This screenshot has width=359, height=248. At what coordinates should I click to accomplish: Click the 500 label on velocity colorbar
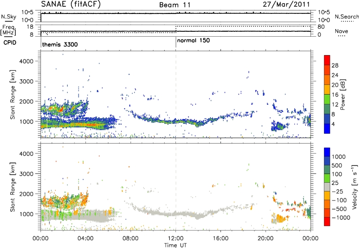[337, 165]
